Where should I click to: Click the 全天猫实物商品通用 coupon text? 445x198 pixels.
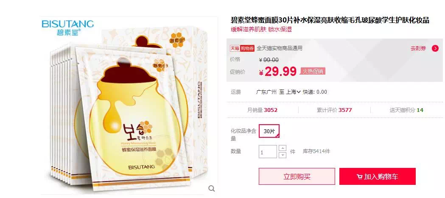pyautogui.click(x=280, y=48)
